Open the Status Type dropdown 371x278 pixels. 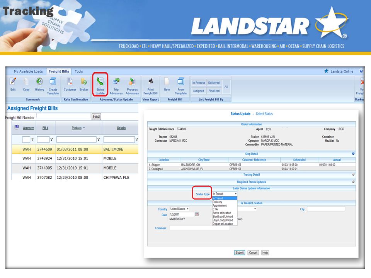tap(225, 194)
